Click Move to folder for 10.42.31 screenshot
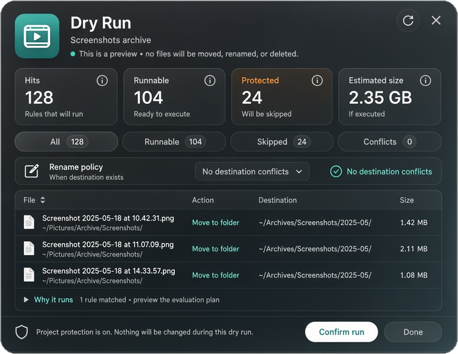458x354 pixels. pos(216,223)
